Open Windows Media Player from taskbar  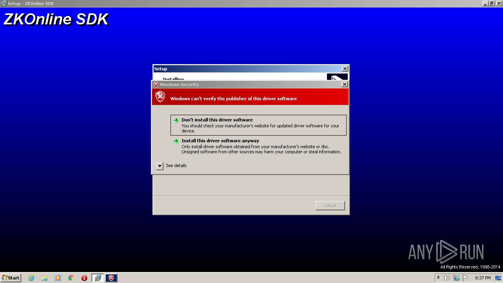coord(58,278)
